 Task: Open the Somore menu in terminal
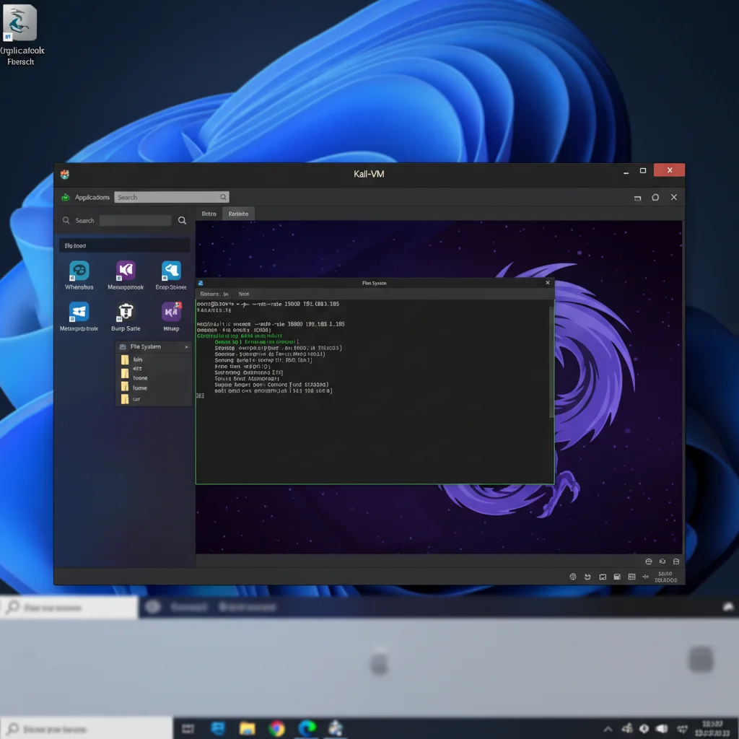pos(214,294)
